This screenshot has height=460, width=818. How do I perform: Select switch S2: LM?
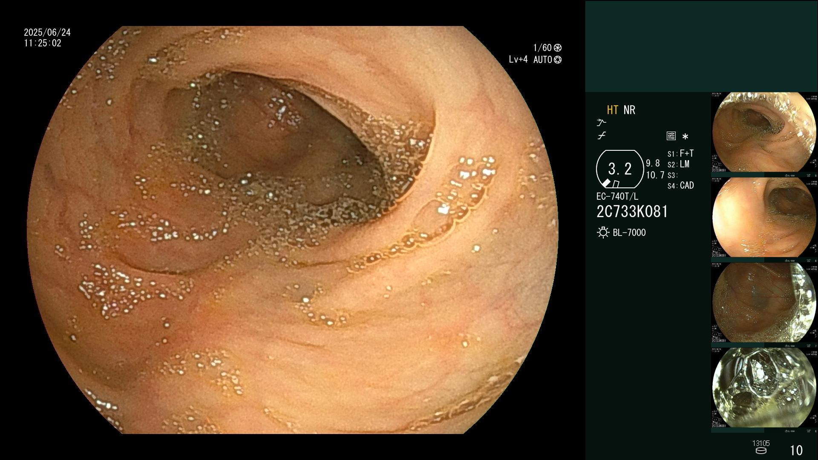pos(678,164)
